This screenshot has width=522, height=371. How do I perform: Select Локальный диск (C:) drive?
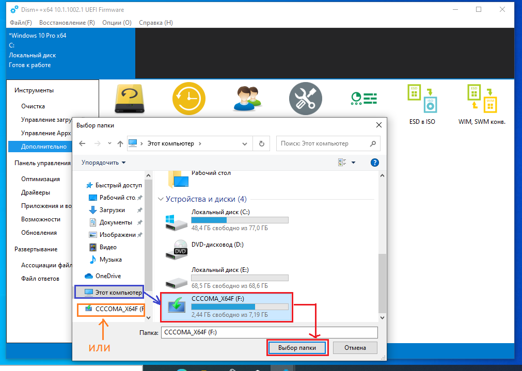point(228,220)
